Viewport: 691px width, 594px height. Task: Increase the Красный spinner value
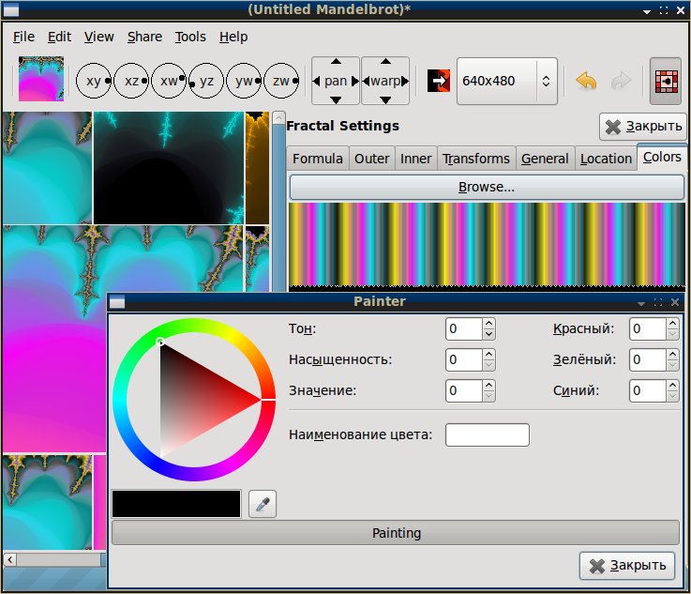click(x=672, y=324)
